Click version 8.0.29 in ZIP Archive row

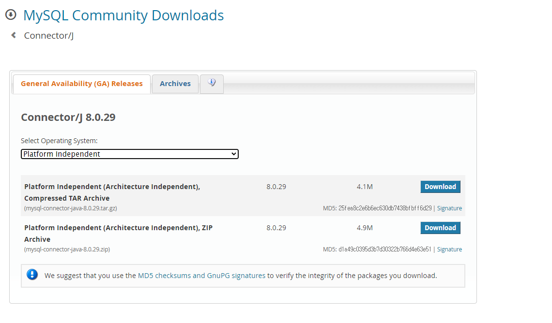point(276,228)
